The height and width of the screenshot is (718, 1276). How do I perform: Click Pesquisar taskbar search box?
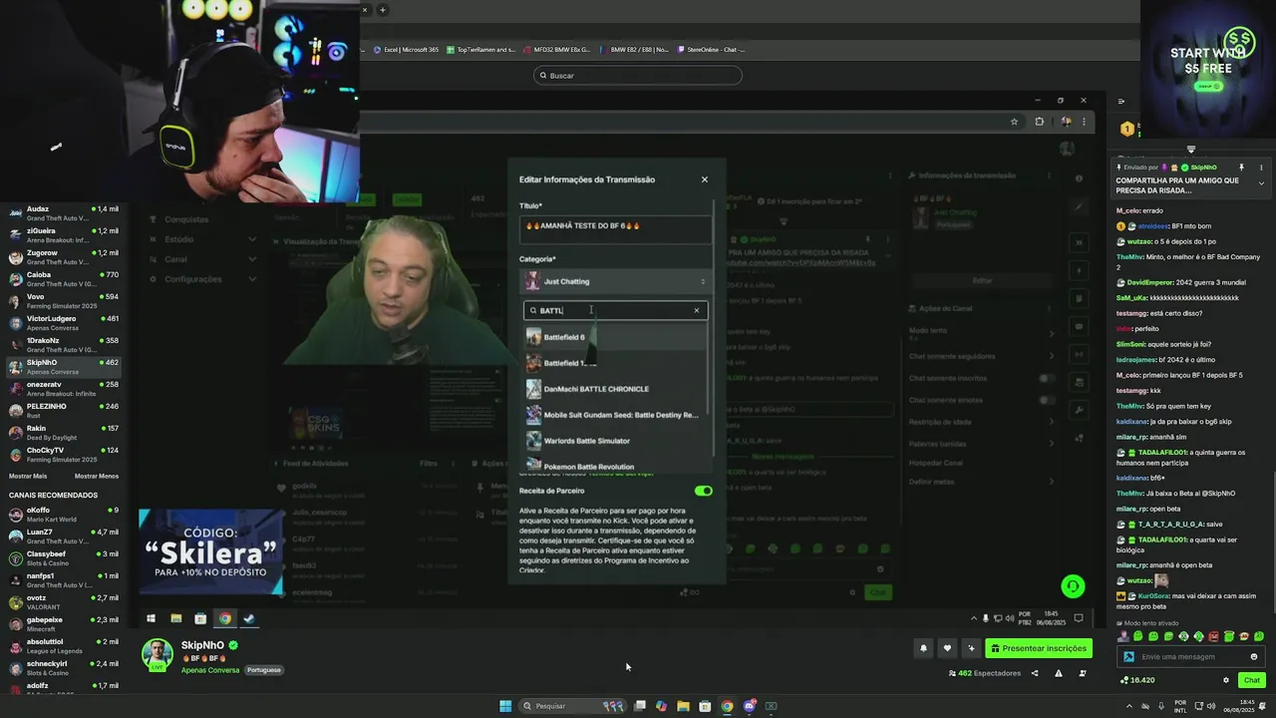[x=573, y=706]
